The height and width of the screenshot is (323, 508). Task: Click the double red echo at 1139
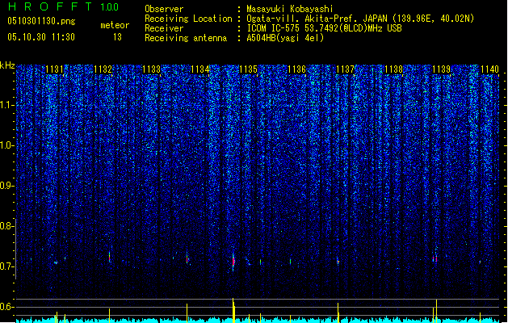point(435,258)
